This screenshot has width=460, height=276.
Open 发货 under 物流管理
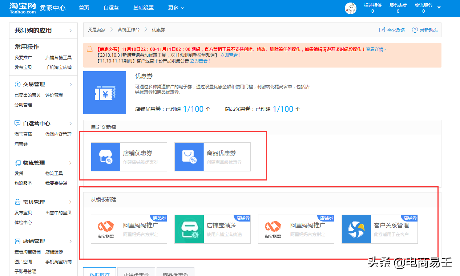[19, 173]
